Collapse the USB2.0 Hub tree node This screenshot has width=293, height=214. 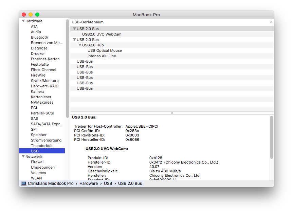click(x=80, y=45)
